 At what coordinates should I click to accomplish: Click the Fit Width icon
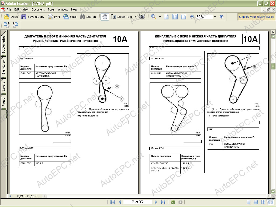click(x=183, y=17)
